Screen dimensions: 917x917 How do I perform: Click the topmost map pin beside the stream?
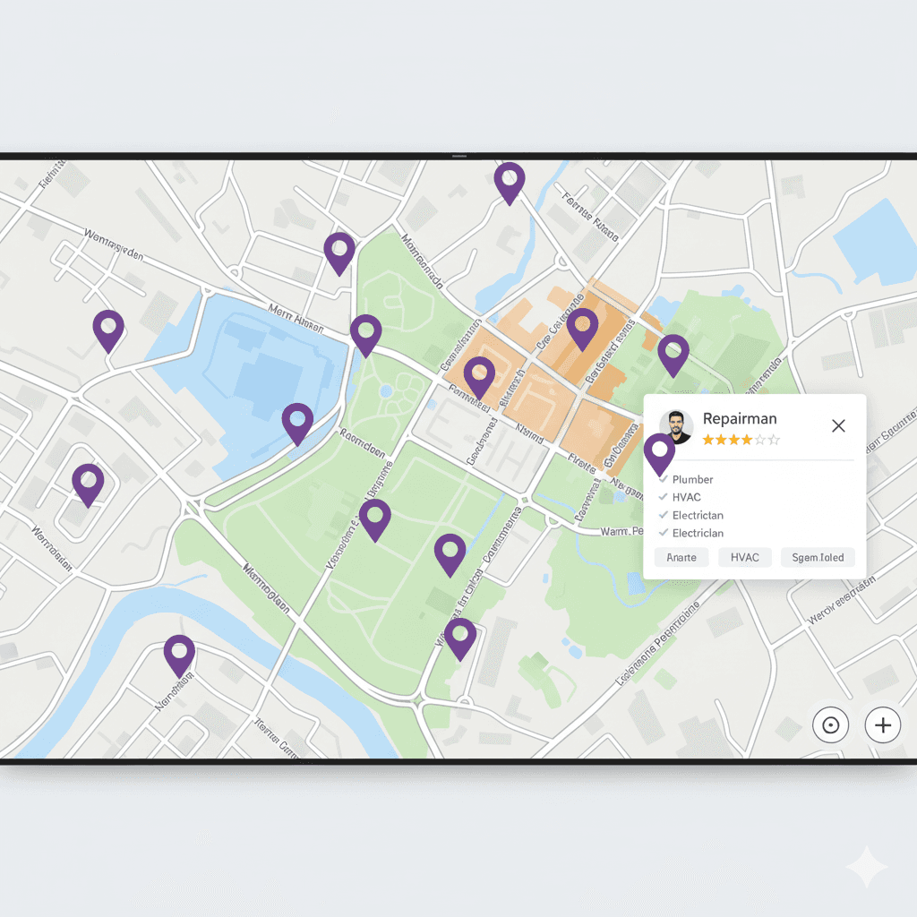point(509,182)
